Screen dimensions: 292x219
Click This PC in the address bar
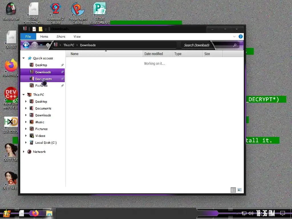[x=69, y=45]
